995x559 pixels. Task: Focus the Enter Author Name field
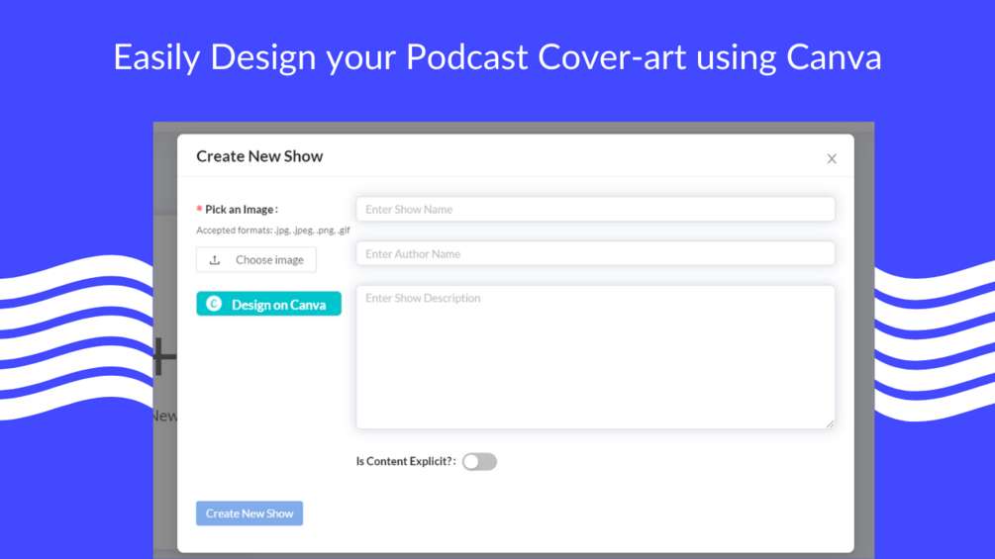[595, 253]
